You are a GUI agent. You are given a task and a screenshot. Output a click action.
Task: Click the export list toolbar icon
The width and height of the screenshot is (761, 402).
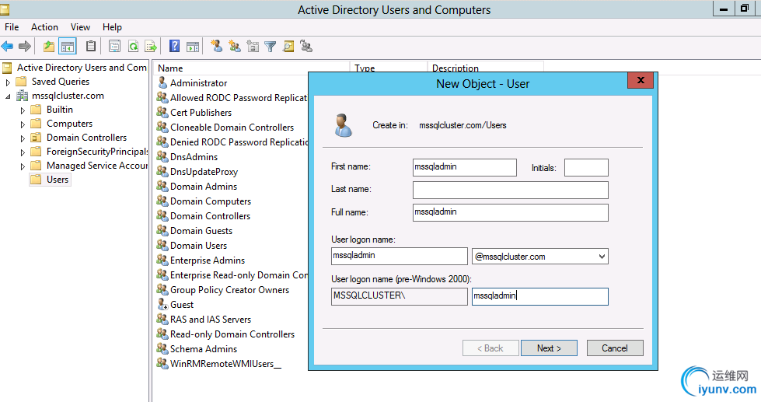[x=151, y=47]
